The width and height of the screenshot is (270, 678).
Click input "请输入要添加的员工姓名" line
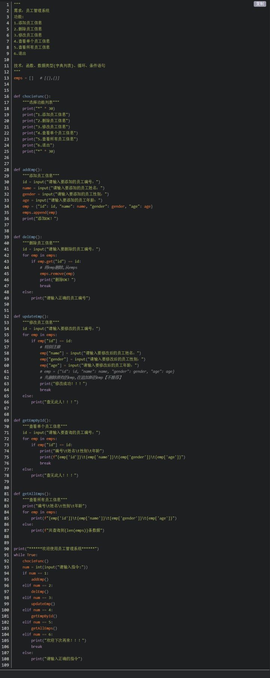click(64, 188)
